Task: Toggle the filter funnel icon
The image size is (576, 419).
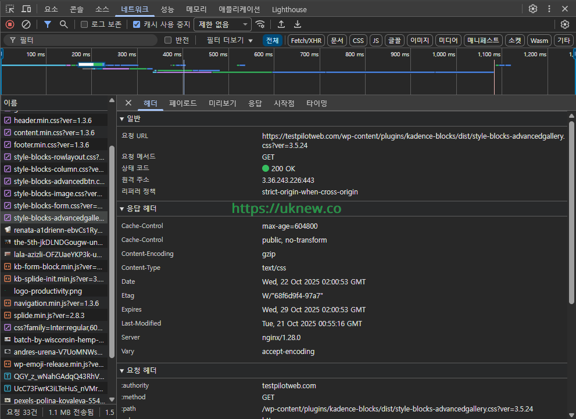Action: [x=48, y=24]
